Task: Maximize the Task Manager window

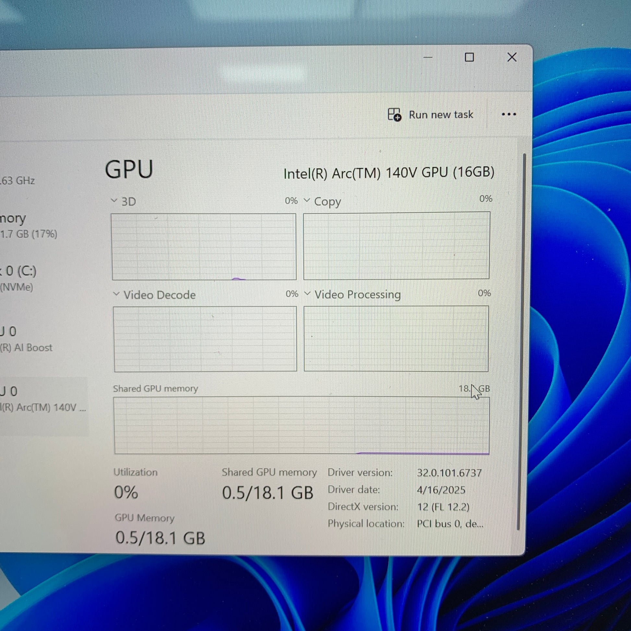Action: (x=469, y=57)
